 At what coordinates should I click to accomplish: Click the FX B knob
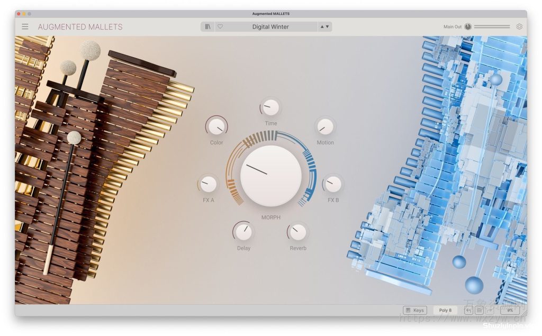(x=332, y=185)
